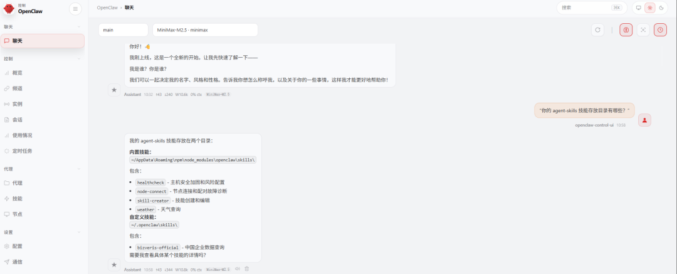Star the agent-skills assistant reply
Viewport: 677px width, 274px height.
pyautogui.click(x=114, y=265)
